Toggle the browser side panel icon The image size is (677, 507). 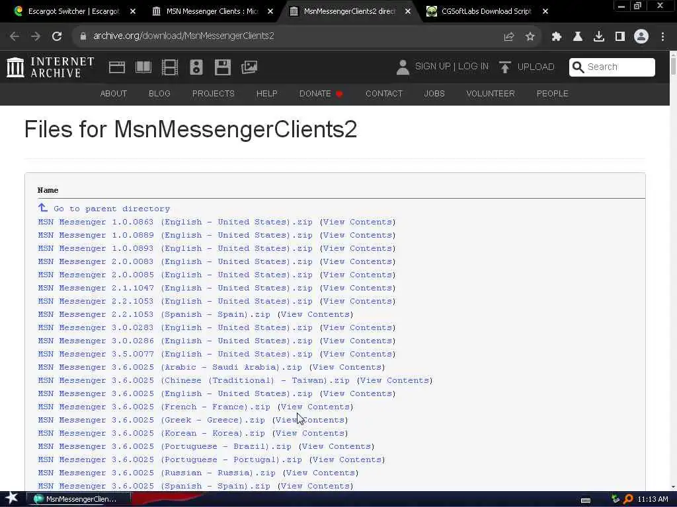click(620, 37)
